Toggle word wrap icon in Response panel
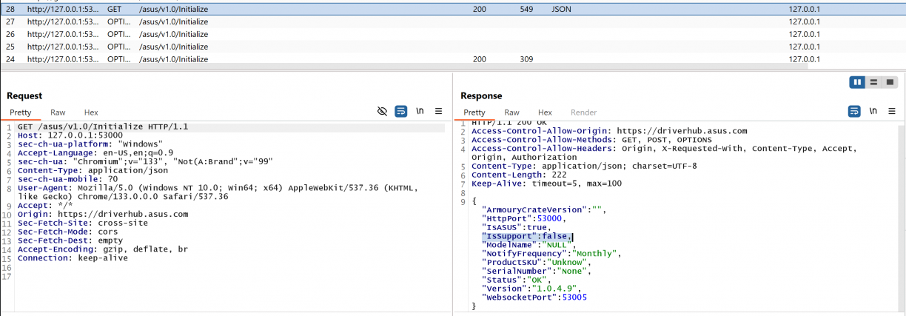 [854, 112]
